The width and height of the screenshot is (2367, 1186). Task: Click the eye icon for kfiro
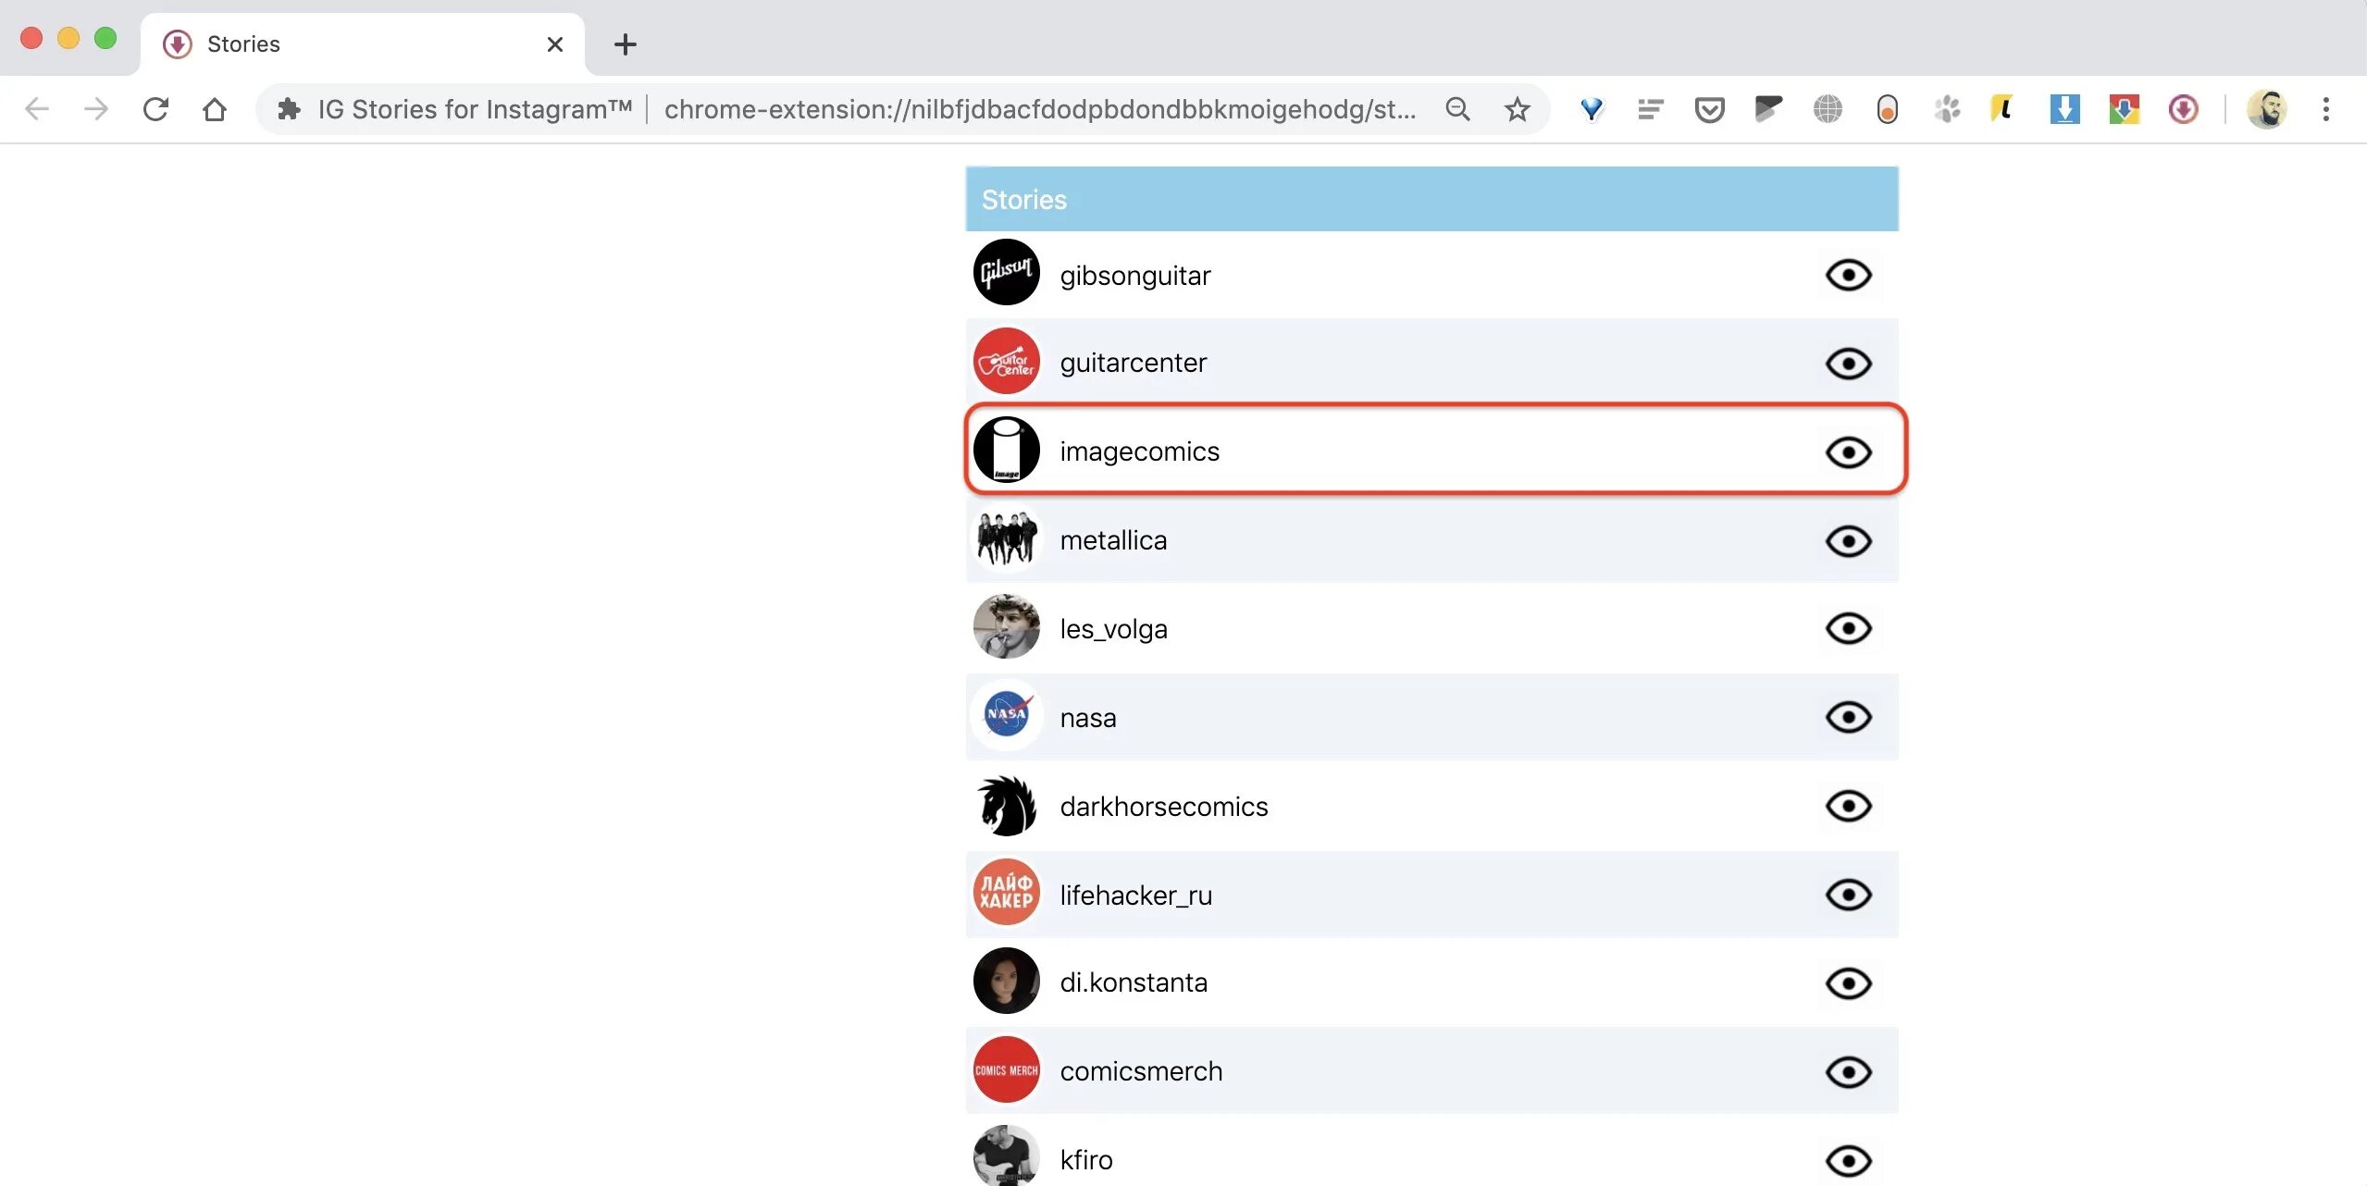point(1848,1161)
